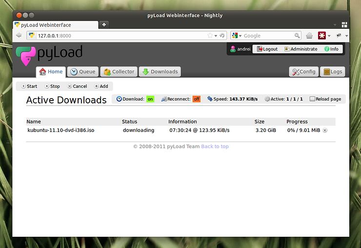This screenshot has width=361, height=248.
Task: Open the dropdown next to red asterisk icon
Action: pyautogui.click(x=329, y=36)
